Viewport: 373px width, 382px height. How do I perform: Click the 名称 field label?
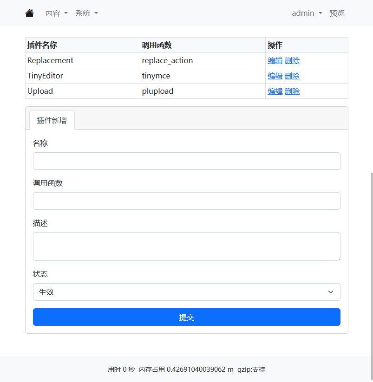(40, 143)
